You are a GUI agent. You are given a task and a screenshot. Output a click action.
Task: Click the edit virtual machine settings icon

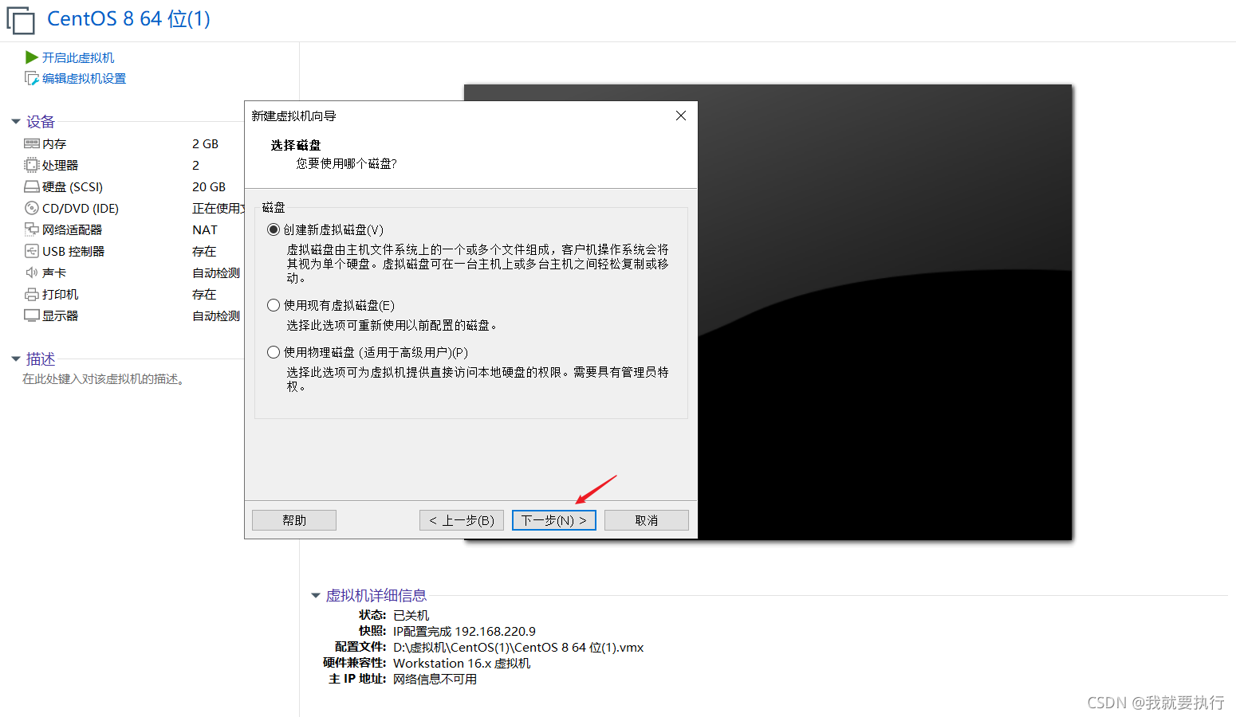pos(32,78)
